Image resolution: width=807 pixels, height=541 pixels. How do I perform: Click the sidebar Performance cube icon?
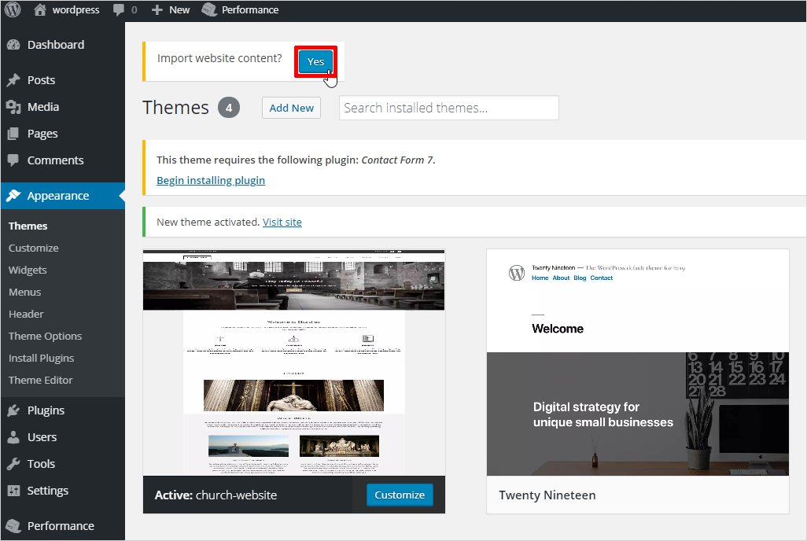[13, 525]
